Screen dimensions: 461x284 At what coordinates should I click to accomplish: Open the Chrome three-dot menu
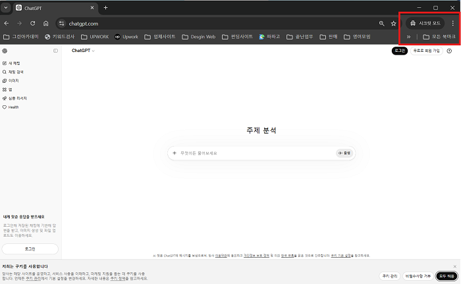[453, 23]
